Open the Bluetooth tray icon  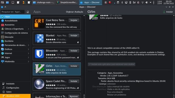pyautogui.click(x=122, y=2)
